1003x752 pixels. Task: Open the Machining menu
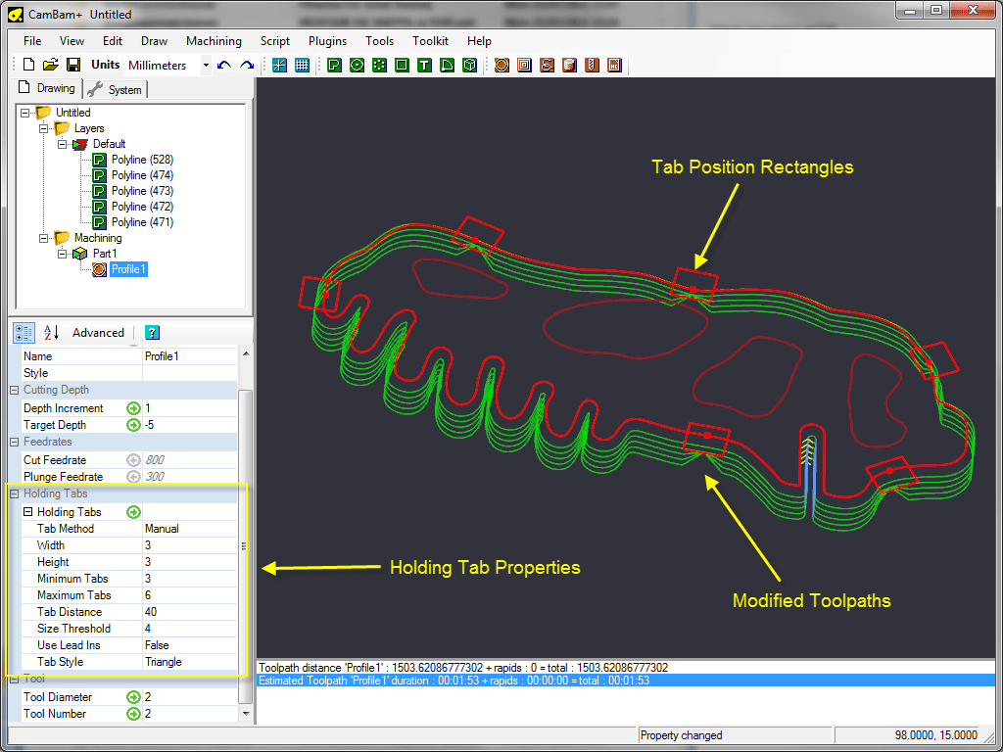pyautogui.click(x=214, y=41)
